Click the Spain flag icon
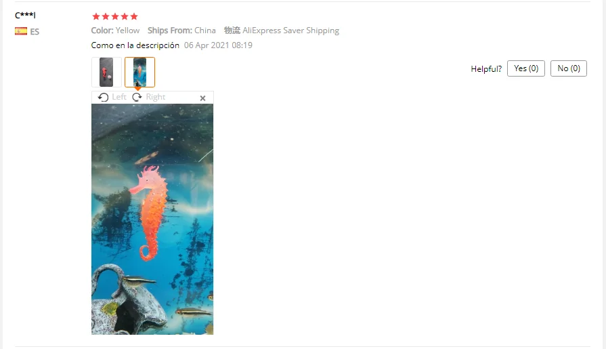 [x=21, y=31]
